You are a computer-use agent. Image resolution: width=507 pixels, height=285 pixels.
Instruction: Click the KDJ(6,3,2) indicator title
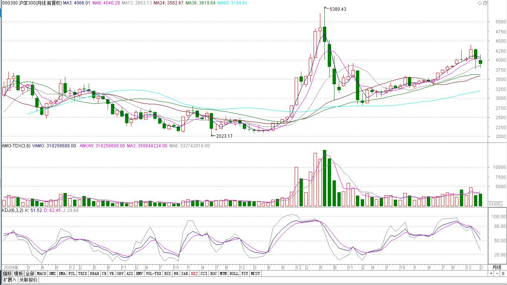click(13, 210)
